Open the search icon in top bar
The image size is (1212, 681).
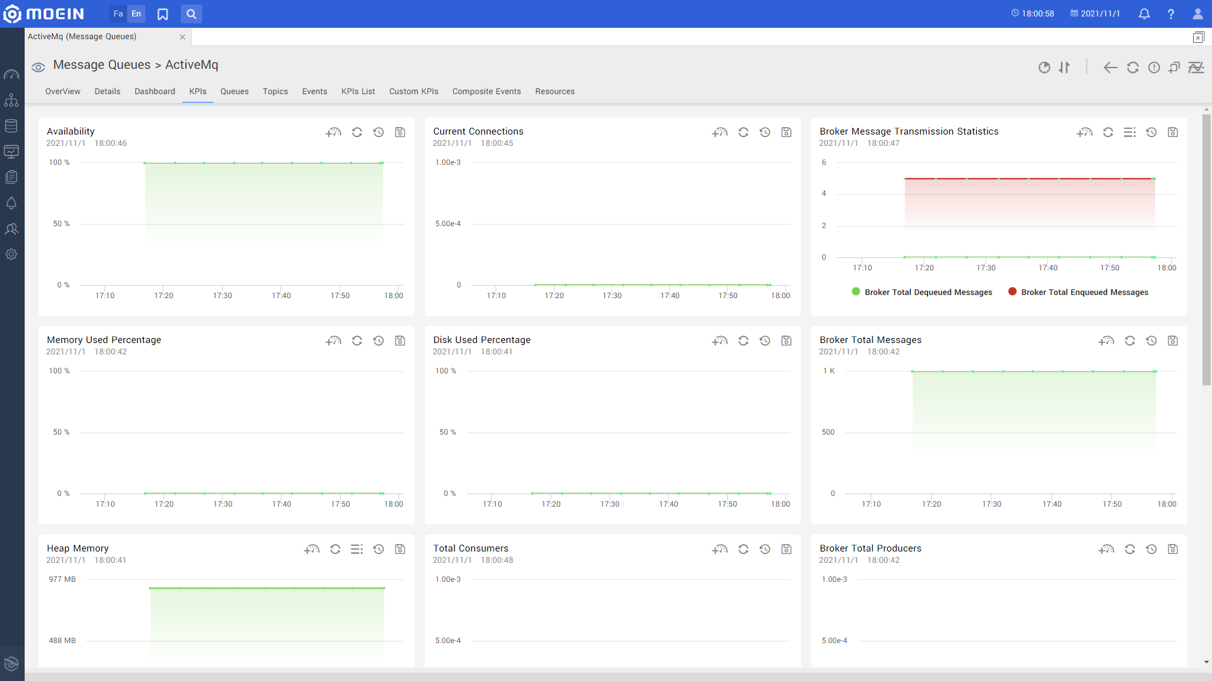(x=192, y=14)
